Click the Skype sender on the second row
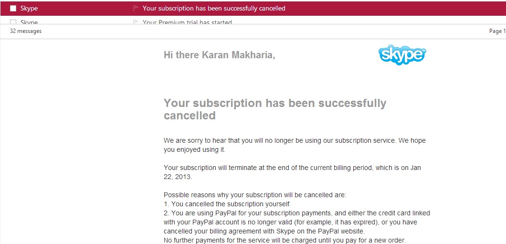The image size is (506, 244). [x=29, y=22]
